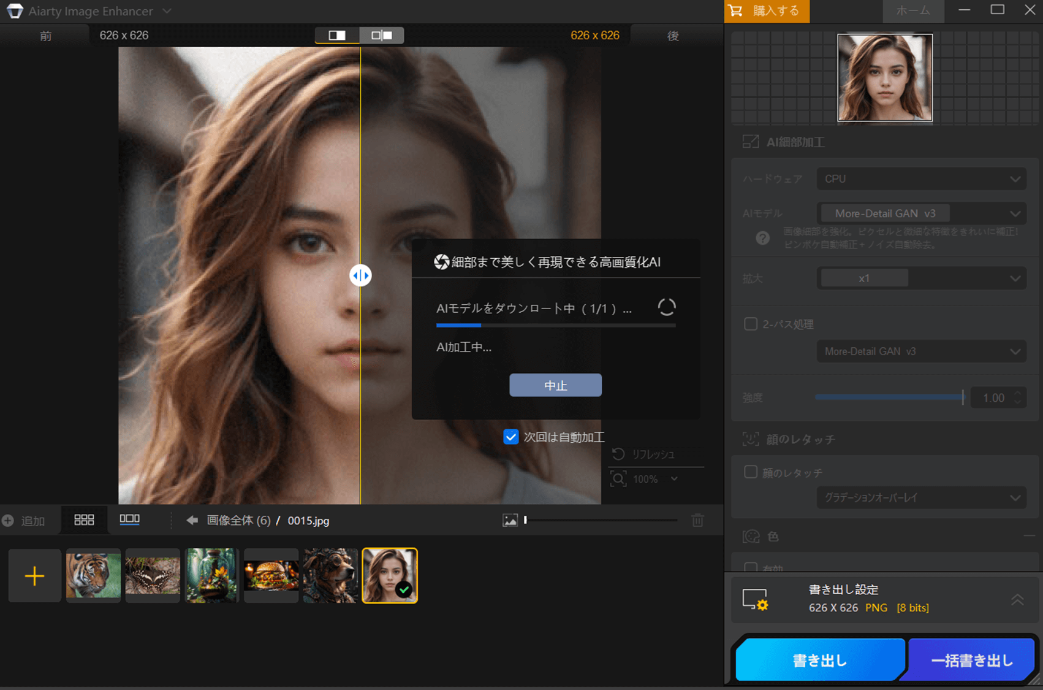The image size is (1043, 690).
Task: Click the 一括書き出し batch export button
Action: (971, 661)
